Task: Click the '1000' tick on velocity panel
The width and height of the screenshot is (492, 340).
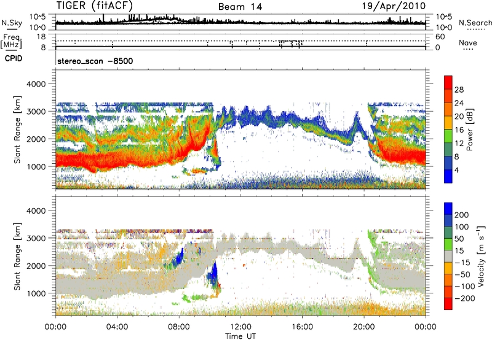Action: (x=36, y=293)
